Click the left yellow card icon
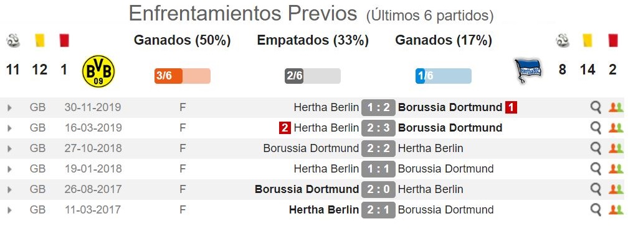Image resolution: width=633 pixels, height=229 pixels. pos(40,40)
